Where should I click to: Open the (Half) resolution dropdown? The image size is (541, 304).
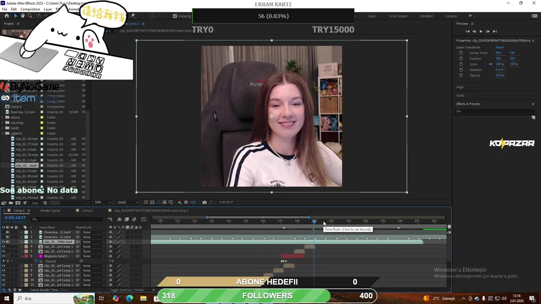128,202
